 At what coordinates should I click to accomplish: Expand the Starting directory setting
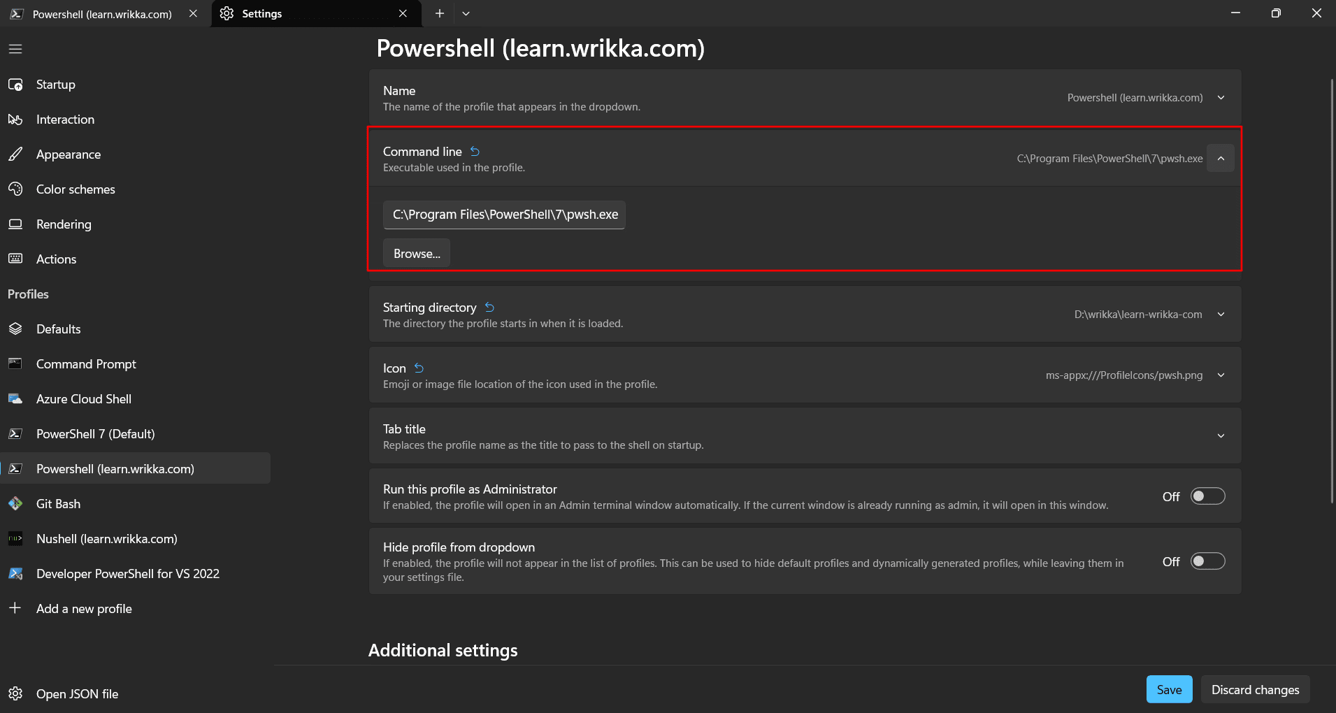1221,315
